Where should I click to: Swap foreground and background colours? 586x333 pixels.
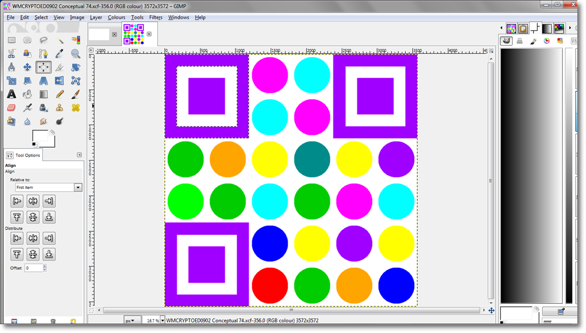(x=52, y=132)
